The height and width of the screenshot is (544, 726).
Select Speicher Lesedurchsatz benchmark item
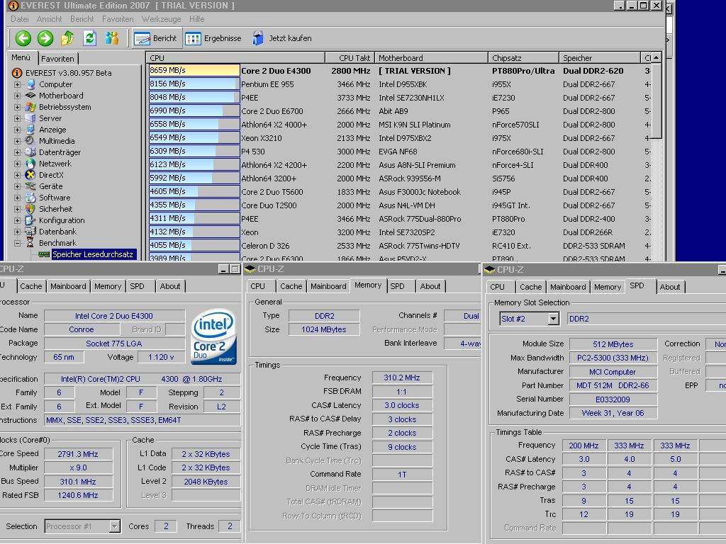[x=93, y=254]
